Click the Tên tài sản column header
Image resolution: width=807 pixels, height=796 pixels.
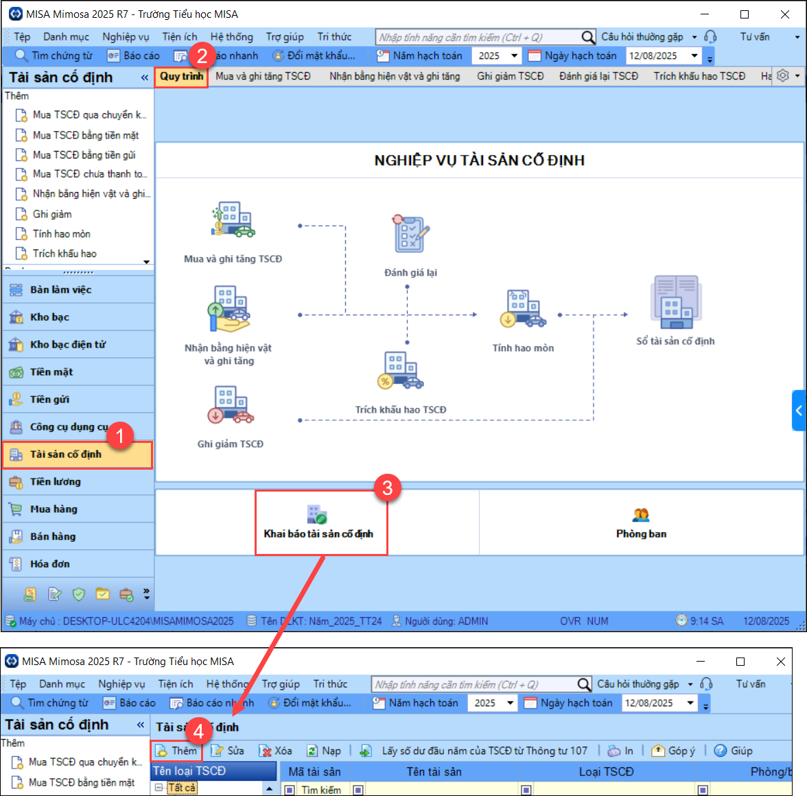coord(434,772)
